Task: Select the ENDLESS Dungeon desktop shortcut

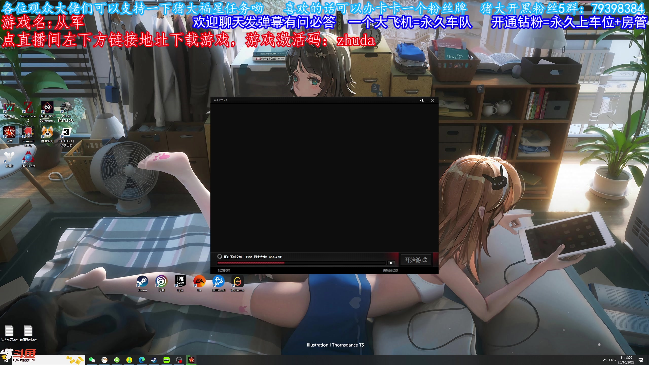Action: pos(47,112)
